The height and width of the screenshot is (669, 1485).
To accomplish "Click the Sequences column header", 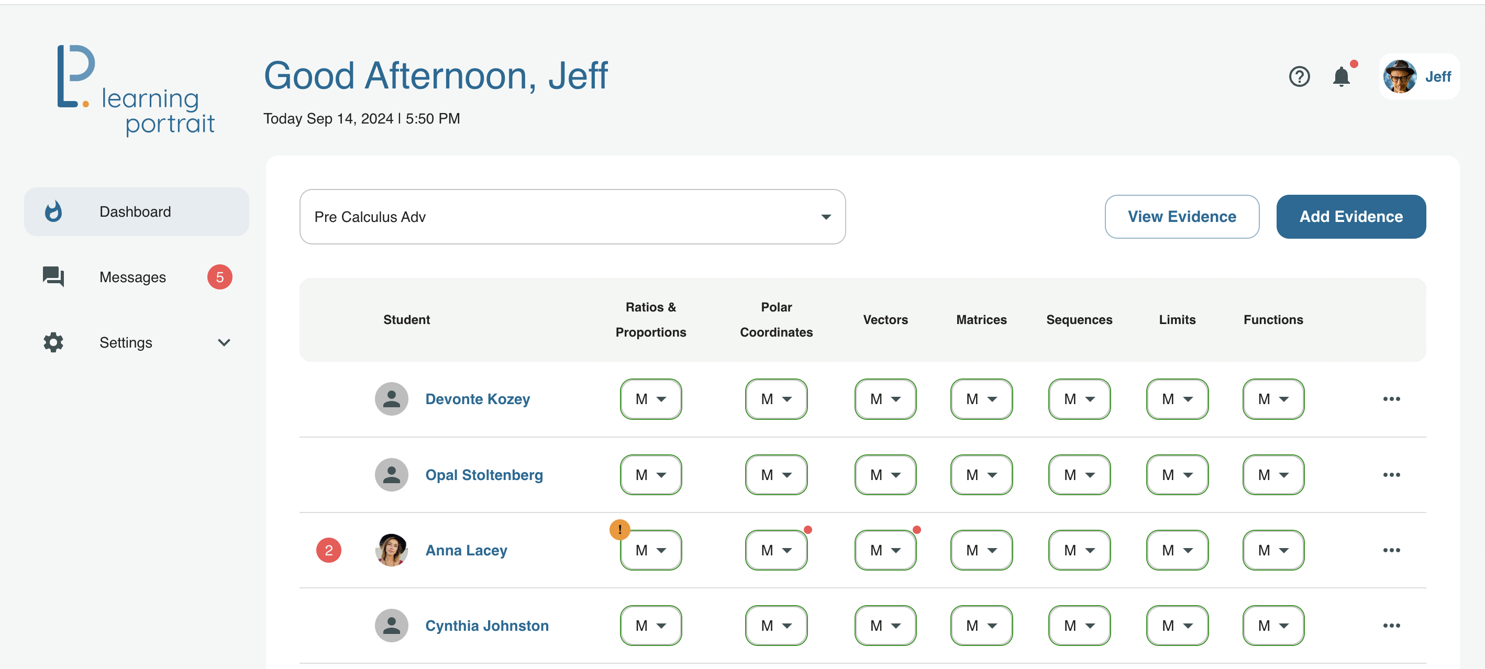I will pyautogui.click(x=1079, y=320).
